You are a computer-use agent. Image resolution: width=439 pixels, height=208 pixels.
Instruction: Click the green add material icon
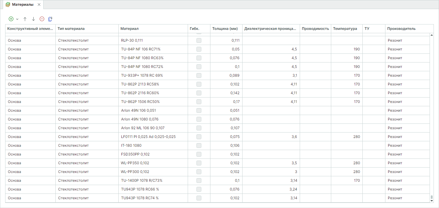11,19
